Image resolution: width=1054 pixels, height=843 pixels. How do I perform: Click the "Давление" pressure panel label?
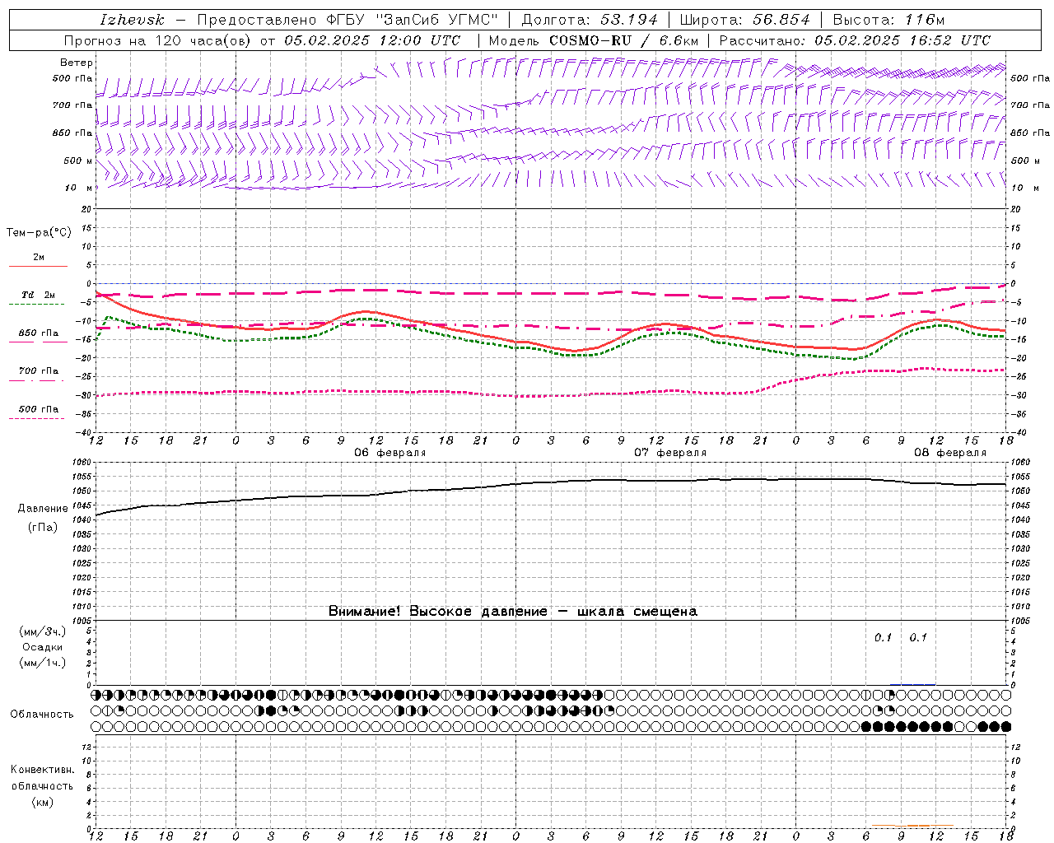(43, 509)
